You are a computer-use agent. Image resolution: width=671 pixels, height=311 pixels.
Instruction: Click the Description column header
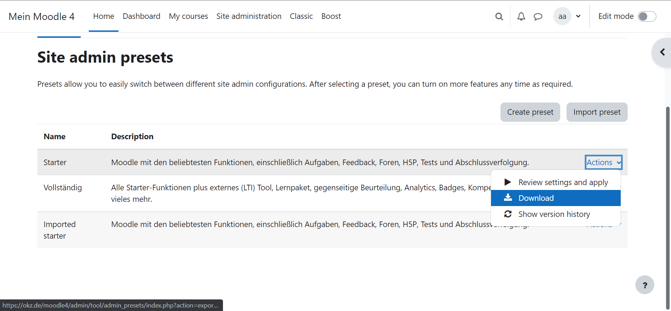click(x=132, y=136)
